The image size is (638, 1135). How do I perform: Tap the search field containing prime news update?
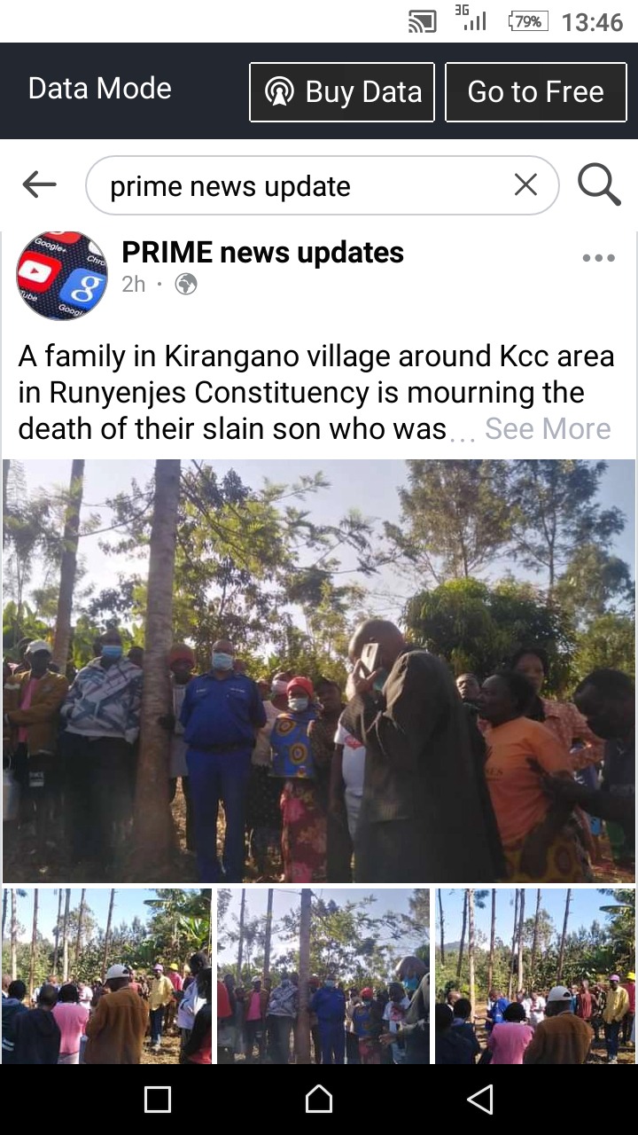[x=323, y=185]
